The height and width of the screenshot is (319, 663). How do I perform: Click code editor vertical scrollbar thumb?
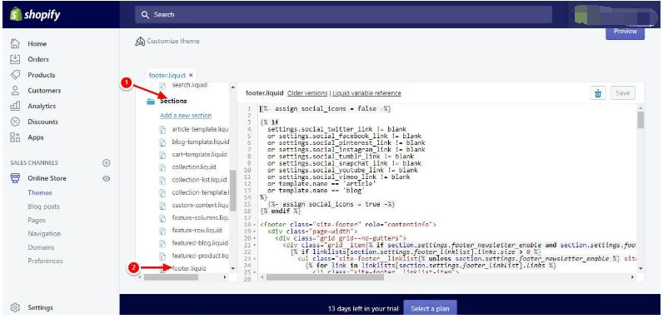pyautogui.click(x=641, y=120)
